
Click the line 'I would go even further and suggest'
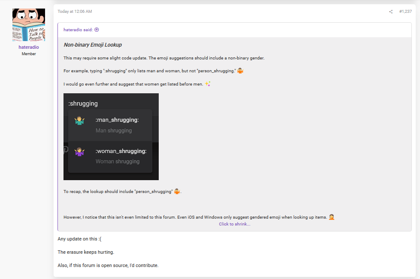[133, 84]
